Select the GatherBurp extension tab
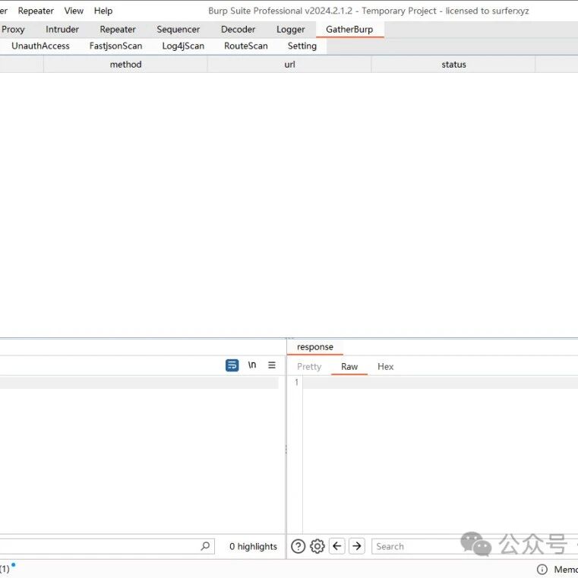578x578 pixels. [349, 30]
